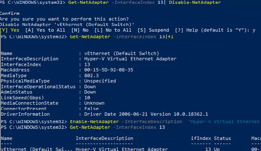
Task: Click the [S] Suspend option
Action: point(153,30)
